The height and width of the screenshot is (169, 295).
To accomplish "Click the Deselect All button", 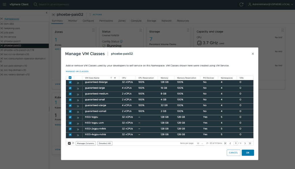I will 105,143.
